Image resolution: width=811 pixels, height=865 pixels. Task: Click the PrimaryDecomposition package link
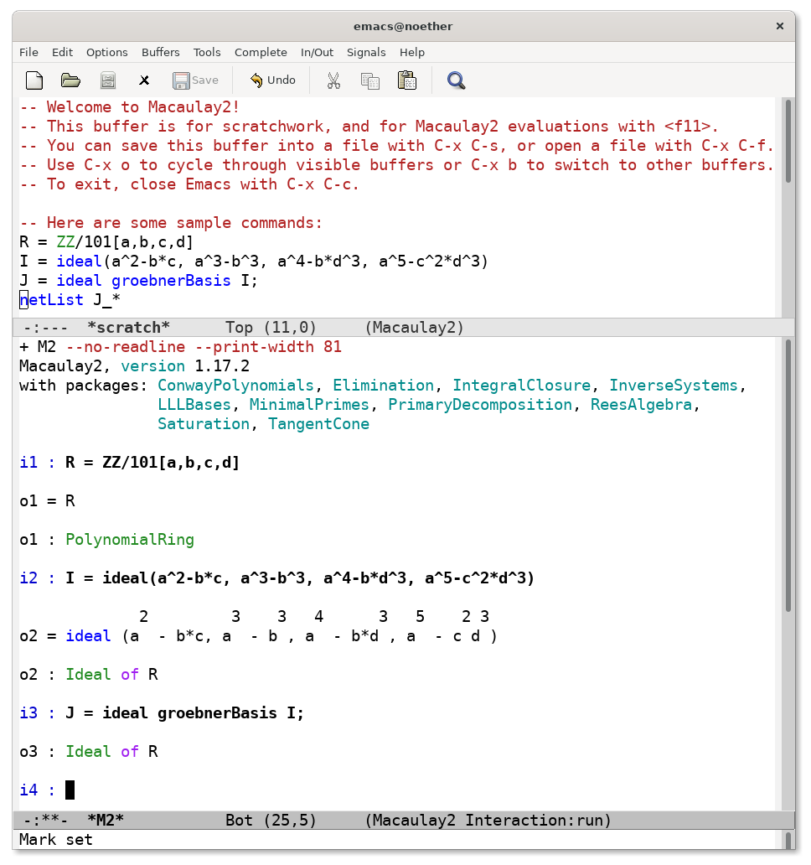[x=480, y=405]
